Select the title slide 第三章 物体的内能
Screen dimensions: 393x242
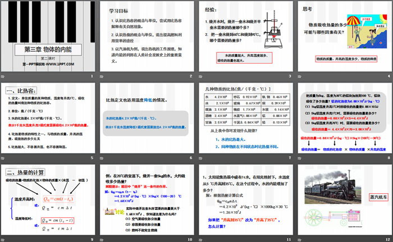(x=48, y=36)
